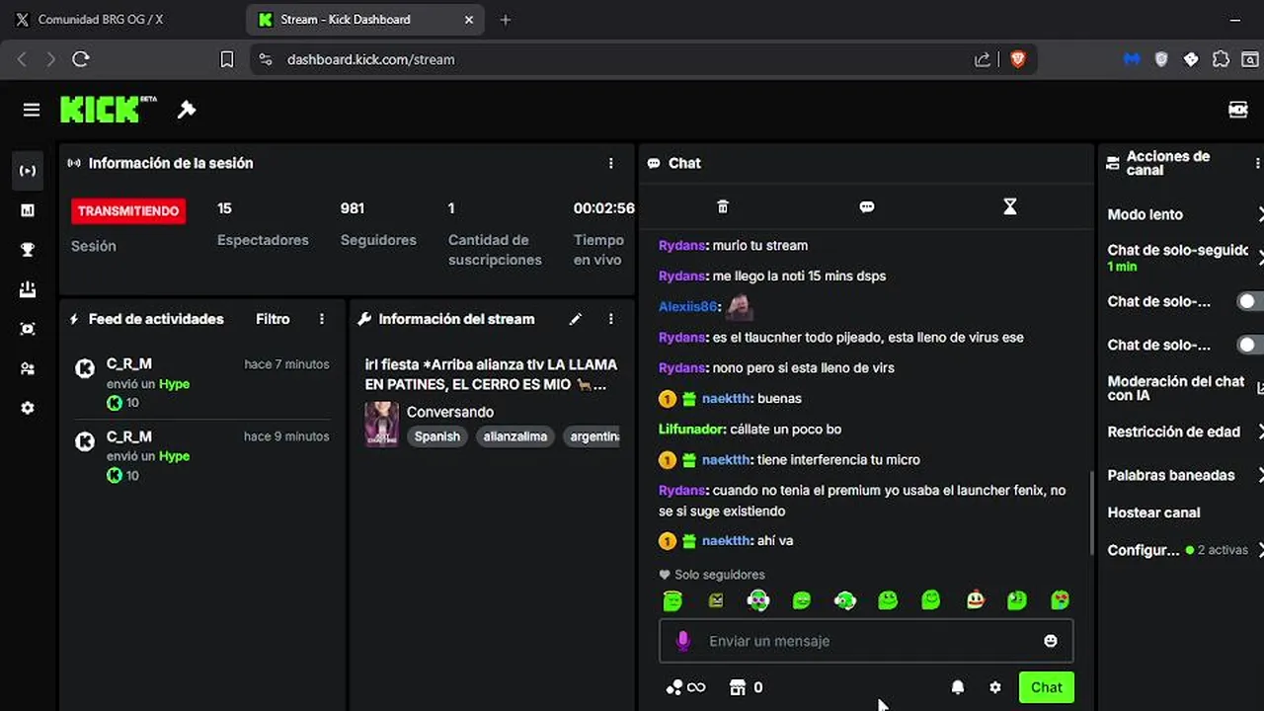
Task: Open the clips capture icon in the sidebar
Action: [28, 329]
